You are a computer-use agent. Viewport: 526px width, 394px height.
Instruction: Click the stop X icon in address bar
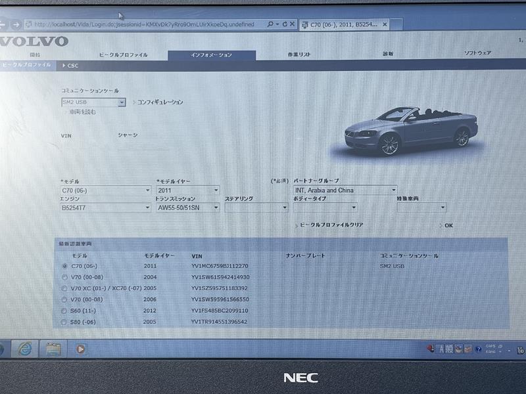click(292, 24)
